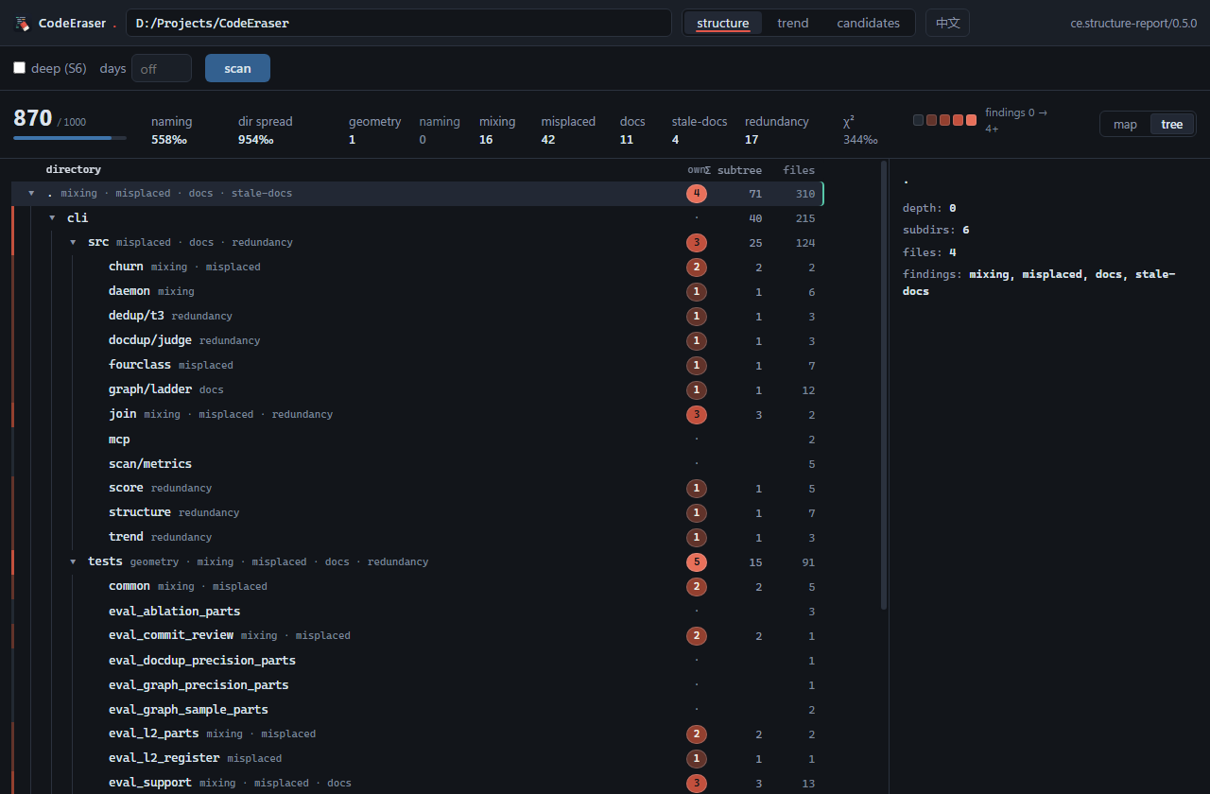Select the eval_graph_precision_parts row
This screenshot has width=1210, height=794.
[x=416, y=685]
